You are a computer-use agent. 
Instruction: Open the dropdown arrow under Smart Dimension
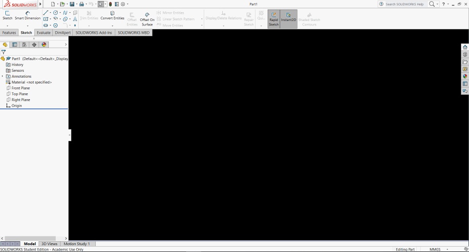coord(27,26)
